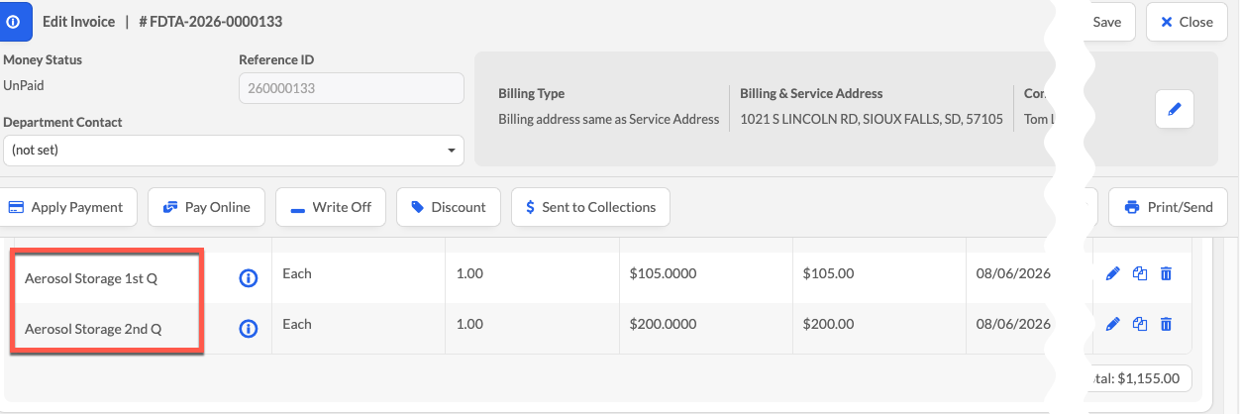This screenshot has width=1240, height=414.
Task: Copy the Aerosol Storage 1st Q line item
Action: click(x=1140, y=273)
